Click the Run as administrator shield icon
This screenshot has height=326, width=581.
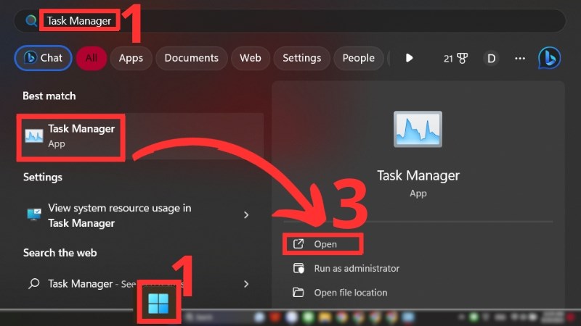pos(298,268)
